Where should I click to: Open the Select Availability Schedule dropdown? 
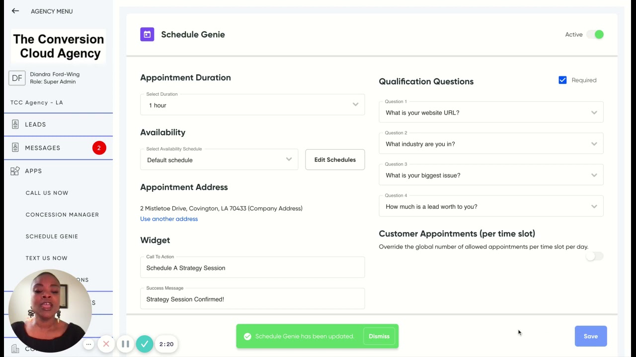[x=219, y=160]
